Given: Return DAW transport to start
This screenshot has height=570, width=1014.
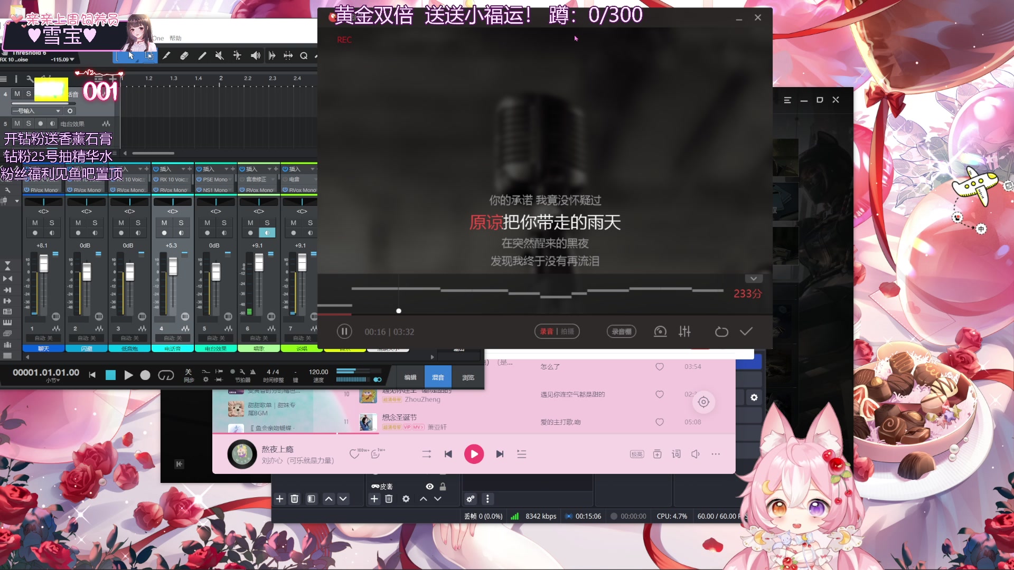Looking at the screenshot, I should pos(92,375).
